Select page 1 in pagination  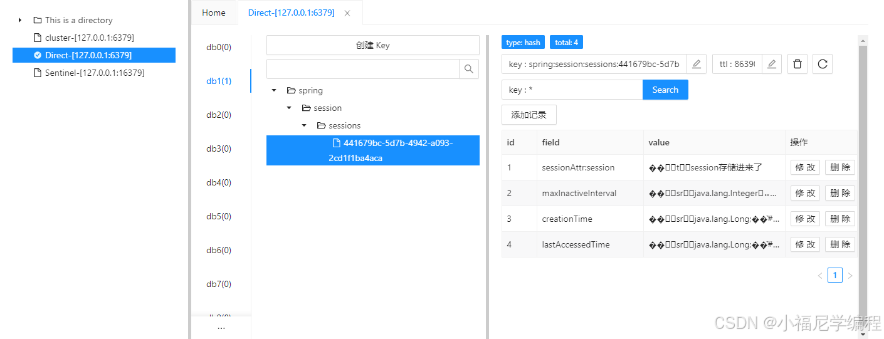tap(835, 276)
